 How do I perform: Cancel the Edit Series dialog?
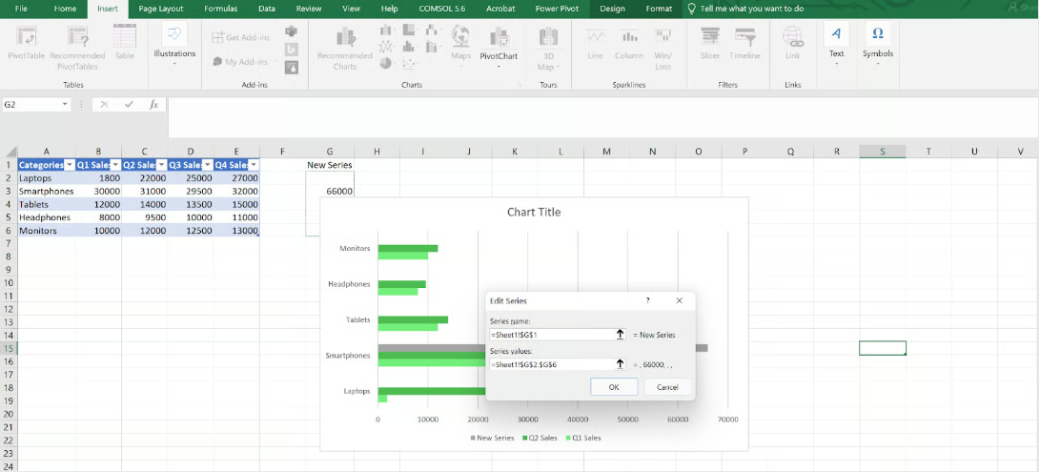coord(667,387)
